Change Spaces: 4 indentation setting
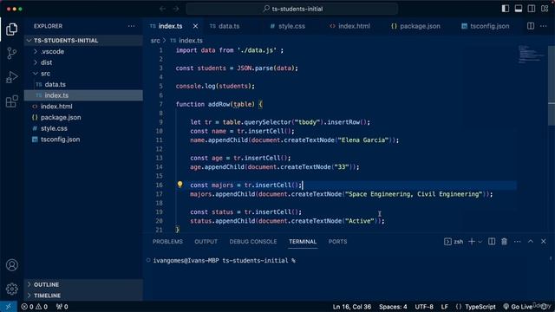The image size is (555, 312). tap(393, 307)
